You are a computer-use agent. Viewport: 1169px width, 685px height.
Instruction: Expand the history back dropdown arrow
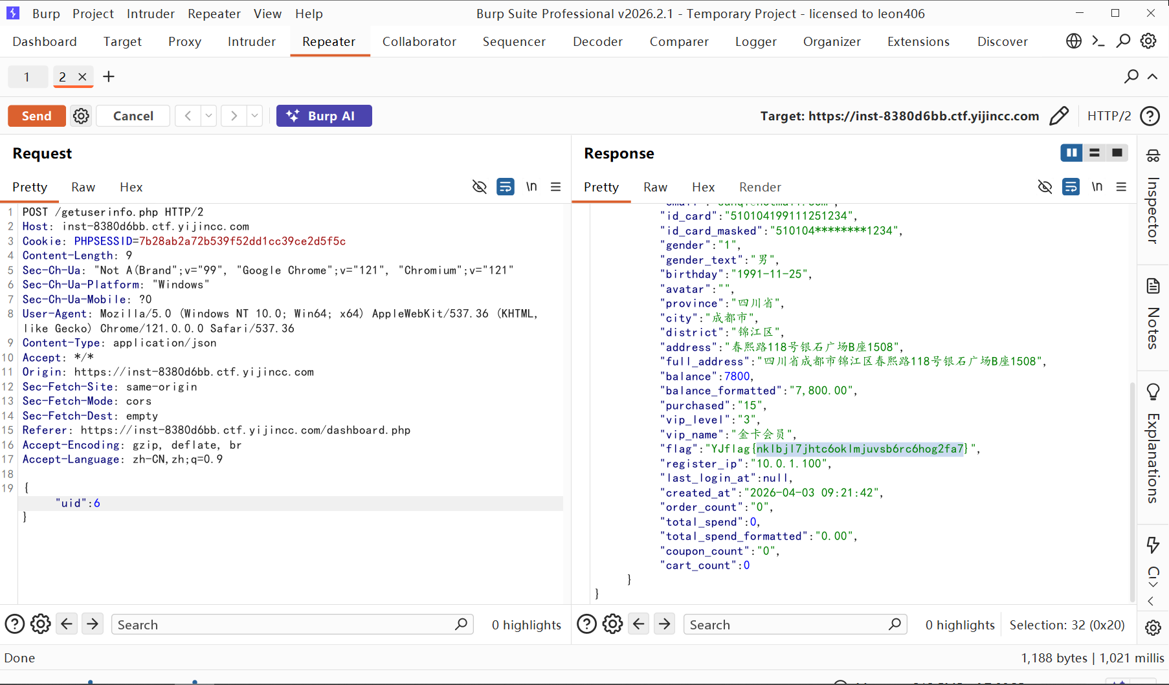(x=208, y=116)
